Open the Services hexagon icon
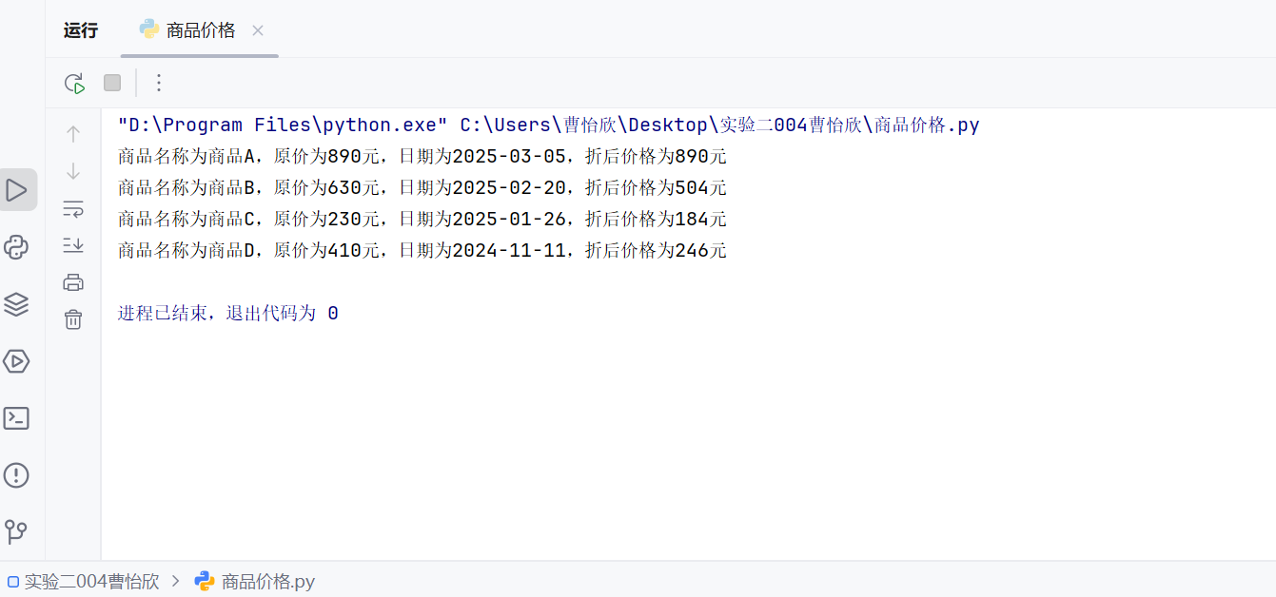This screenshot has width=1276, height=597. (x=17, y=361)
